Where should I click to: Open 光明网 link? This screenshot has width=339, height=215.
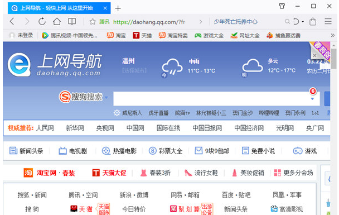click(x=285, y=128)
